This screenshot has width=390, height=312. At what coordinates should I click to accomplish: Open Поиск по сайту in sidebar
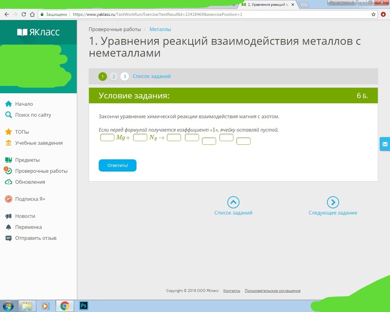tap(33, 115)
